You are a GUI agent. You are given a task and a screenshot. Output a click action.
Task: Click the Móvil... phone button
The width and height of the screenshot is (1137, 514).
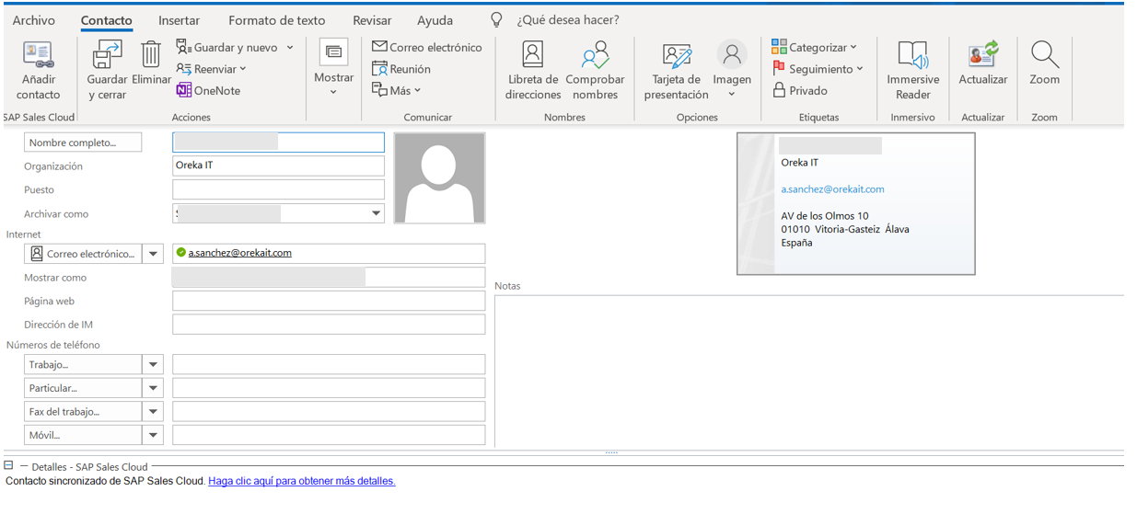click(x=83, y=435)
